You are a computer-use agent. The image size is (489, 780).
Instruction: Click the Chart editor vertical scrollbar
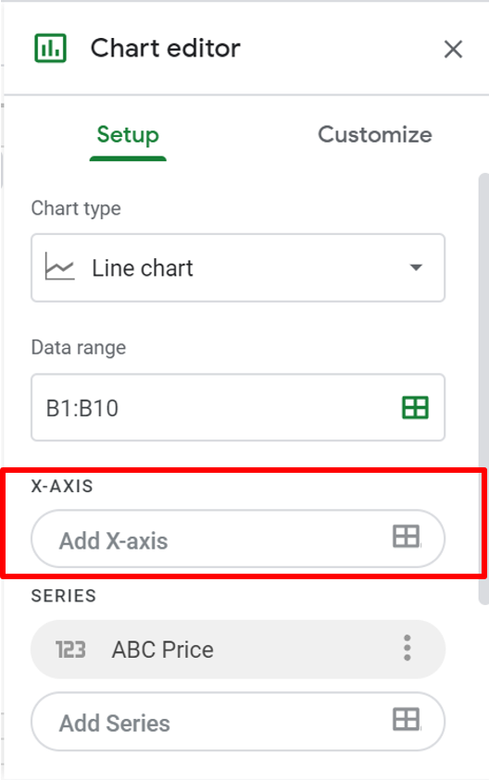pos(483,389)
